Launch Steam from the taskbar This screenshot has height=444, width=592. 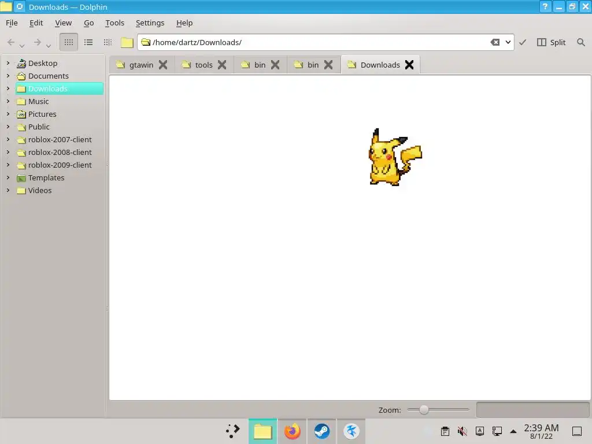pos(321,431)
